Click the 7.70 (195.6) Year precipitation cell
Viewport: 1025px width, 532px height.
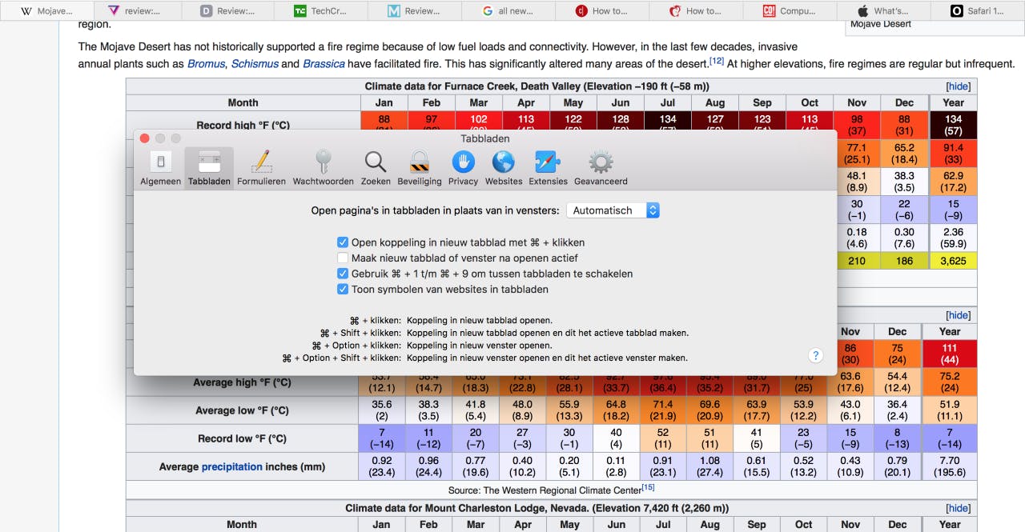(x=950, y=466)
